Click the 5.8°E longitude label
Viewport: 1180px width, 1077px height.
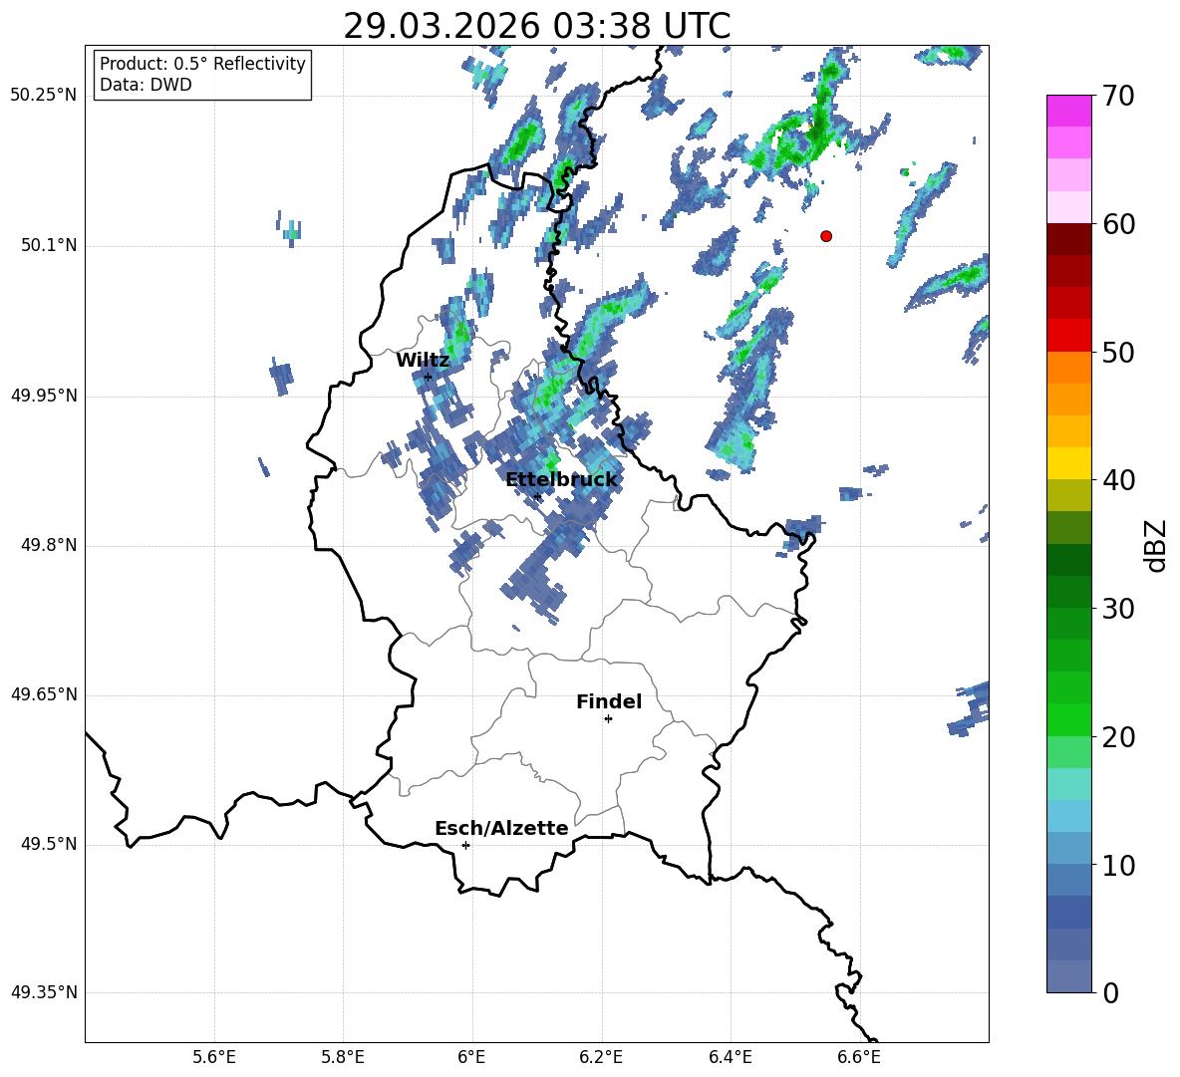pyautogui.click(x=343, y=1057)
